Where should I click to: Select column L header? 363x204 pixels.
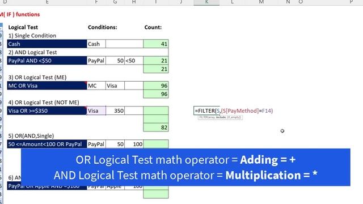[232, 2]
